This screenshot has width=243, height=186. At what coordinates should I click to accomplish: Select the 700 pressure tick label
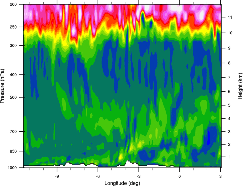point(13,131)
